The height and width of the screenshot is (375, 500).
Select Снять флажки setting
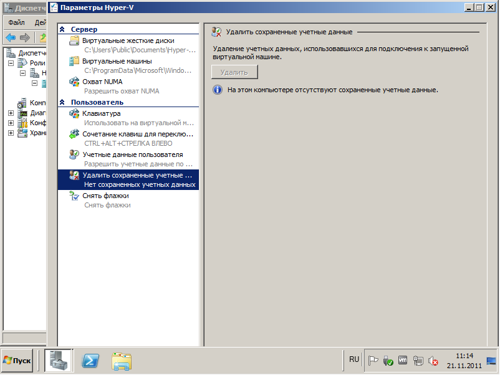128,201
